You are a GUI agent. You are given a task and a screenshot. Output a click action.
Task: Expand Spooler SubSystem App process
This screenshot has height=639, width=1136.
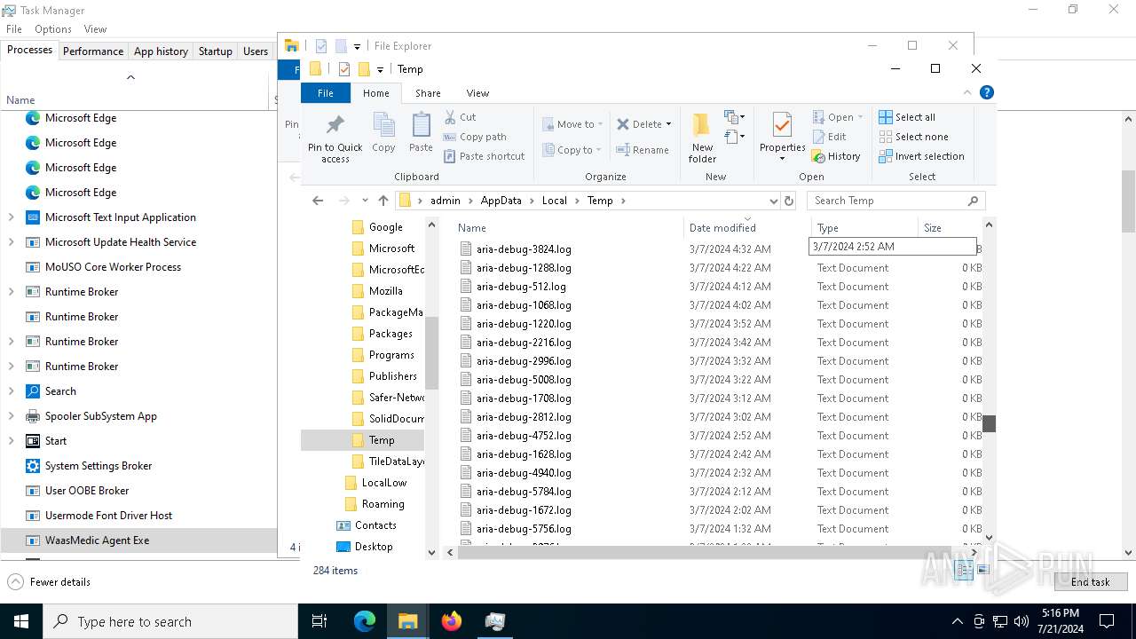(x=11, y=416)
